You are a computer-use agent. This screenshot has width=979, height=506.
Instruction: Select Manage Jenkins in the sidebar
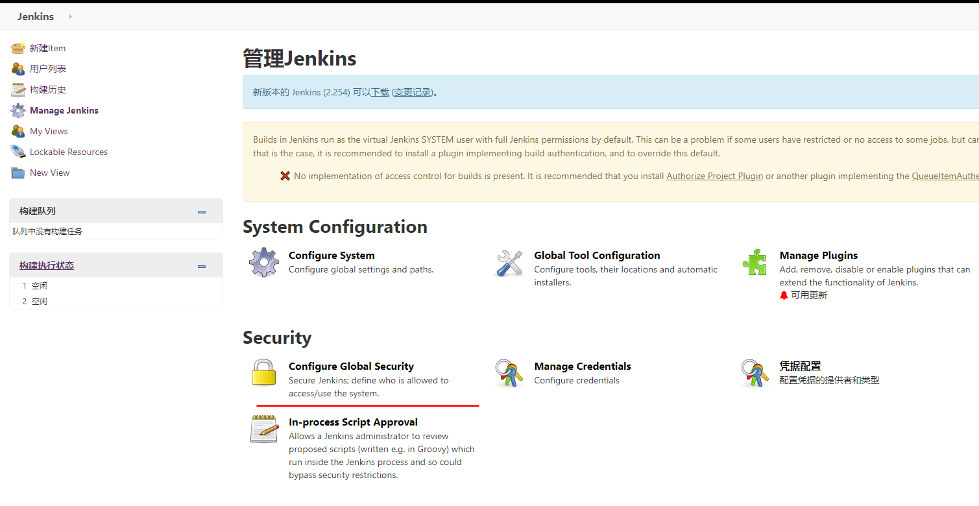pyautogui.click(x=64, y=110)
